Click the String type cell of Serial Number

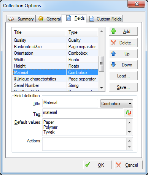(x=82, y=85)
